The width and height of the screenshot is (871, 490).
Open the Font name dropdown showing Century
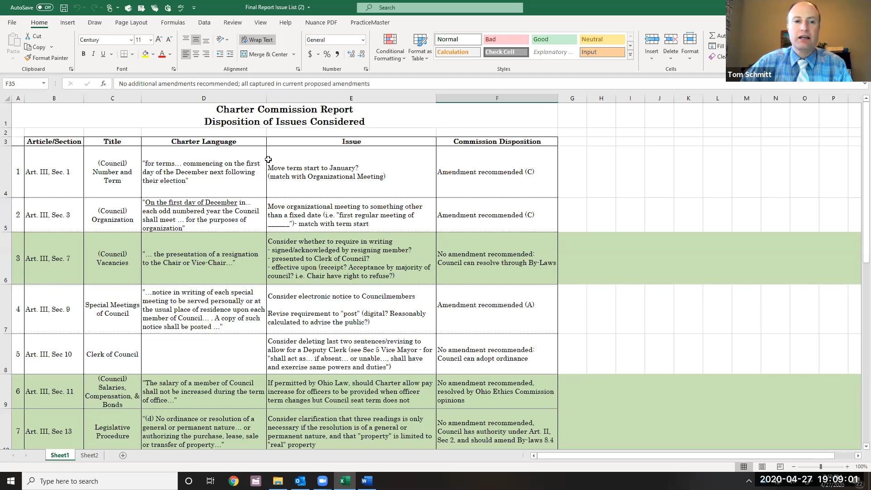[x=131, y=40]
